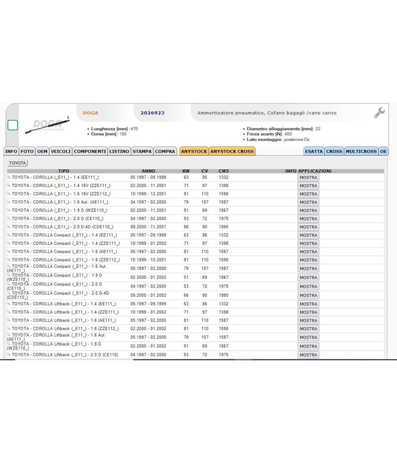This screenshot has height=463, width=397.
Task: Select the ESATTA search tab
Action: coord(314,151)
